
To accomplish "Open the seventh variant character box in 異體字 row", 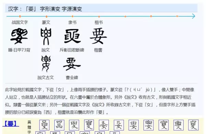I will pos(134,125).
